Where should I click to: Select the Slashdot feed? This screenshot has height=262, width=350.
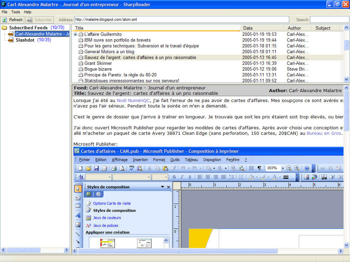(25, 40)
